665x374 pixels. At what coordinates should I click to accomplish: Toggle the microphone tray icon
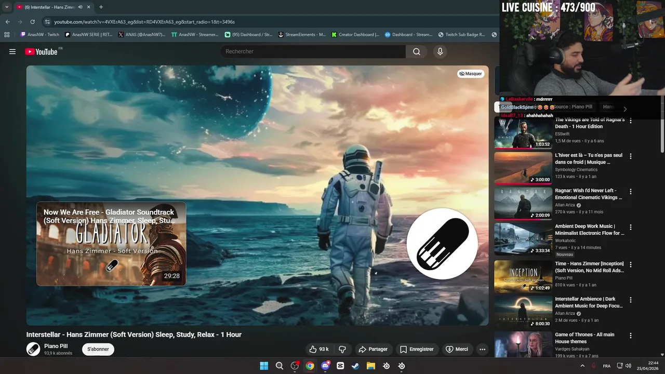pos(594,366)
